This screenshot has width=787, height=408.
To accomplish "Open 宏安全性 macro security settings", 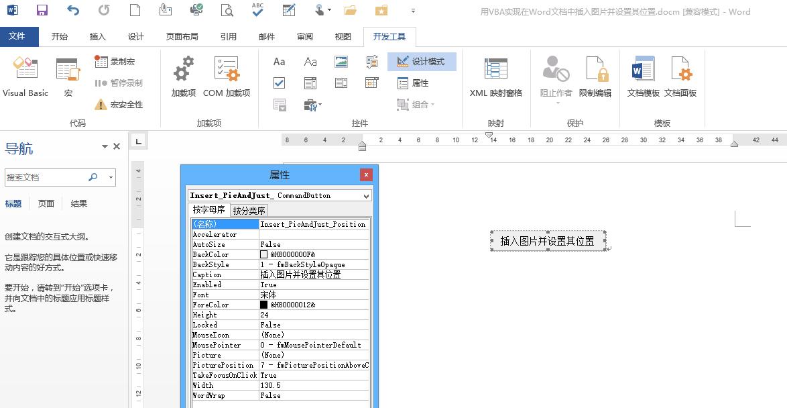I will 119,105.
